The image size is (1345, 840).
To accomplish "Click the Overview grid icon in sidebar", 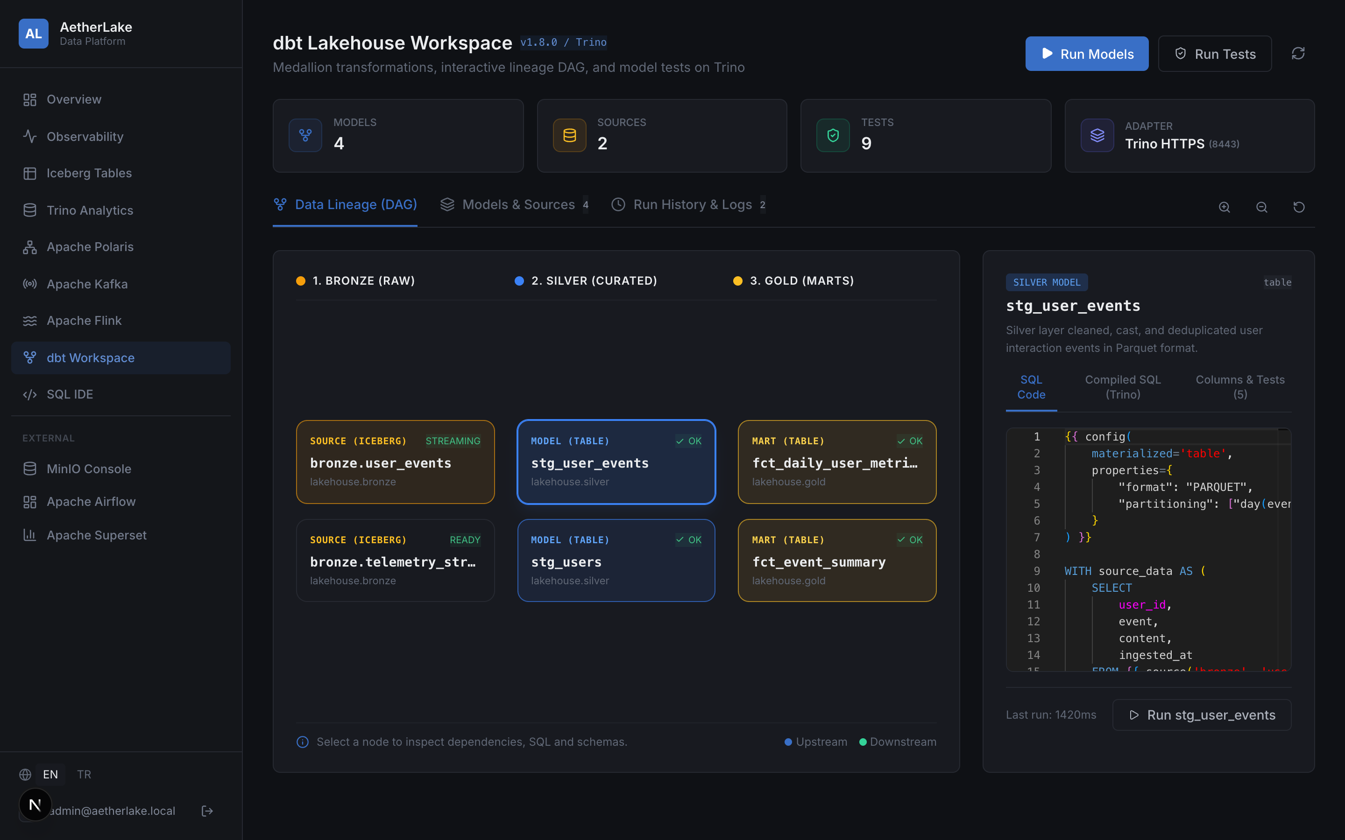I will point(29,99).
